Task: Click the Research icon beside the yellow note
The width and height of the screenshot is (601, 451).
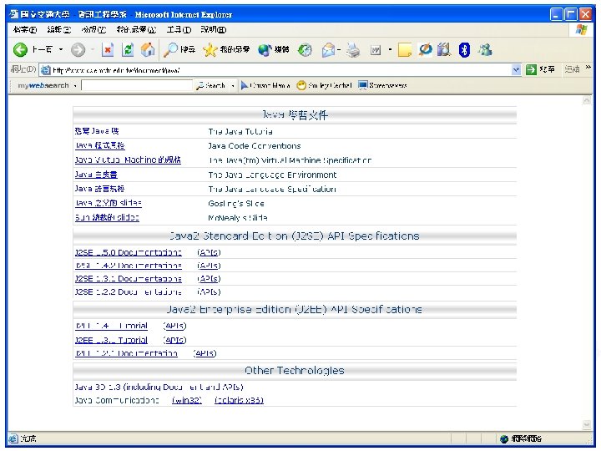Action: tap(425, 49)
